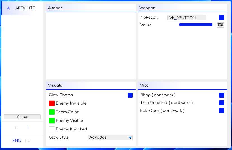232x150 pixels.
Task: Switch language to ENG
Action: click(x=16, y=141)
